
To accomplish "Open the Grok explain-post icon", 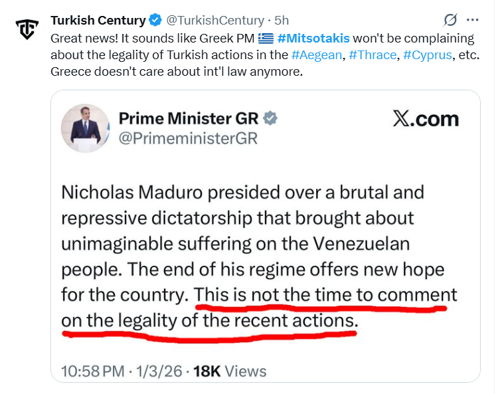I will (451, 20).
